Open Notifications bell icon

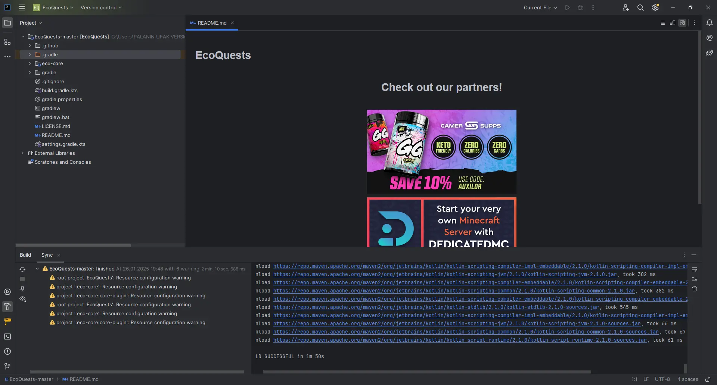coord(710,23)
